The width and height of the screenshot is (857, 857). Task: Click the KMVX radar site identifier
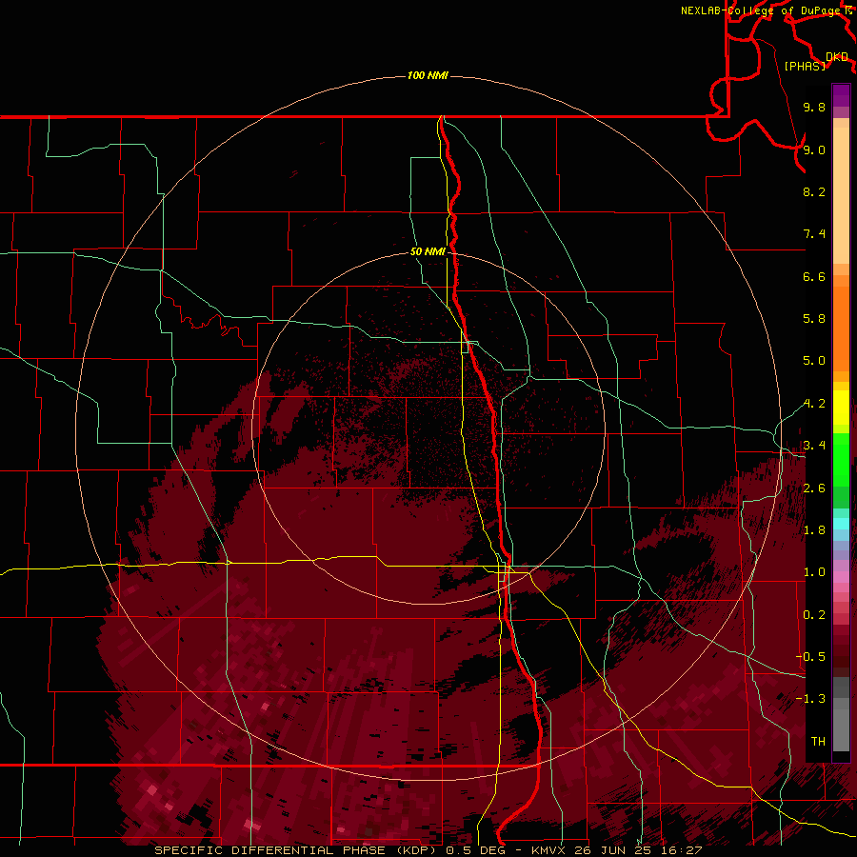click(548, 850)
